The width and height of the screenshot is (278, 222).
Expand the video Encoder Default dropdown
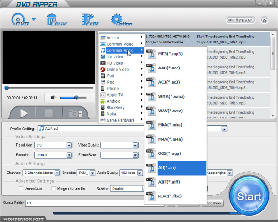[x=69, y=155]
